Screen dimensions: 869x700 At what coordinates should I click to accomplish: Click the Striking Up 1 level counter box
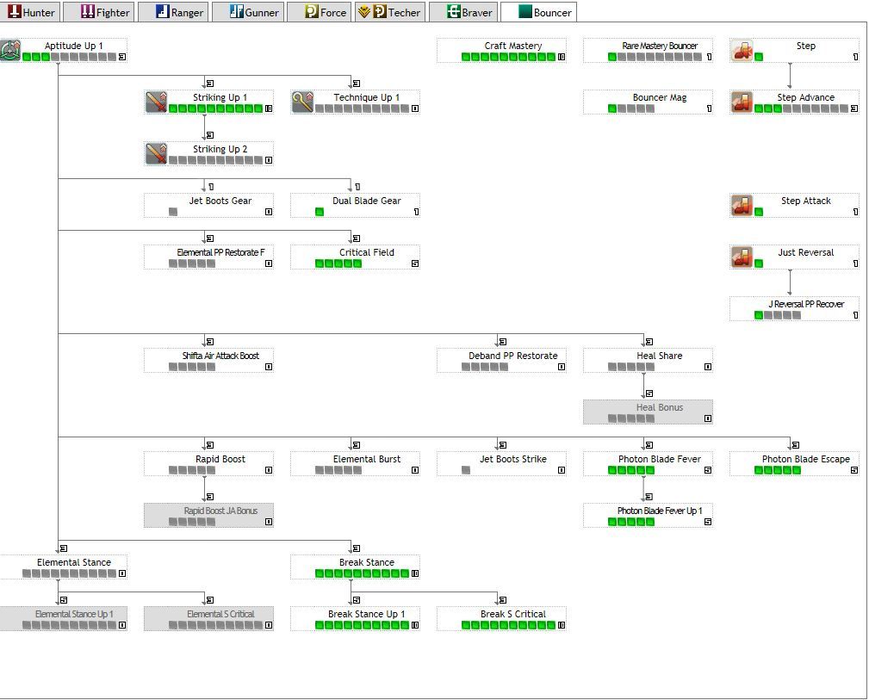pos(269,109)
